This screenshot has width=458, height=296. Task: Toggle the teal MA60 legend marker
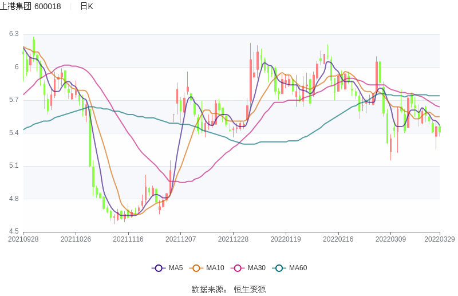tap(279, 268)
